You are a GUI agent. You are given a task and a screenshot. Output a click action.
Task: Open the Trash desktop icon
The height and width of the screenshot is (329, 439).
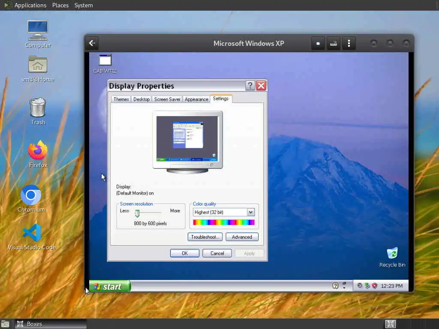[38, 111]
